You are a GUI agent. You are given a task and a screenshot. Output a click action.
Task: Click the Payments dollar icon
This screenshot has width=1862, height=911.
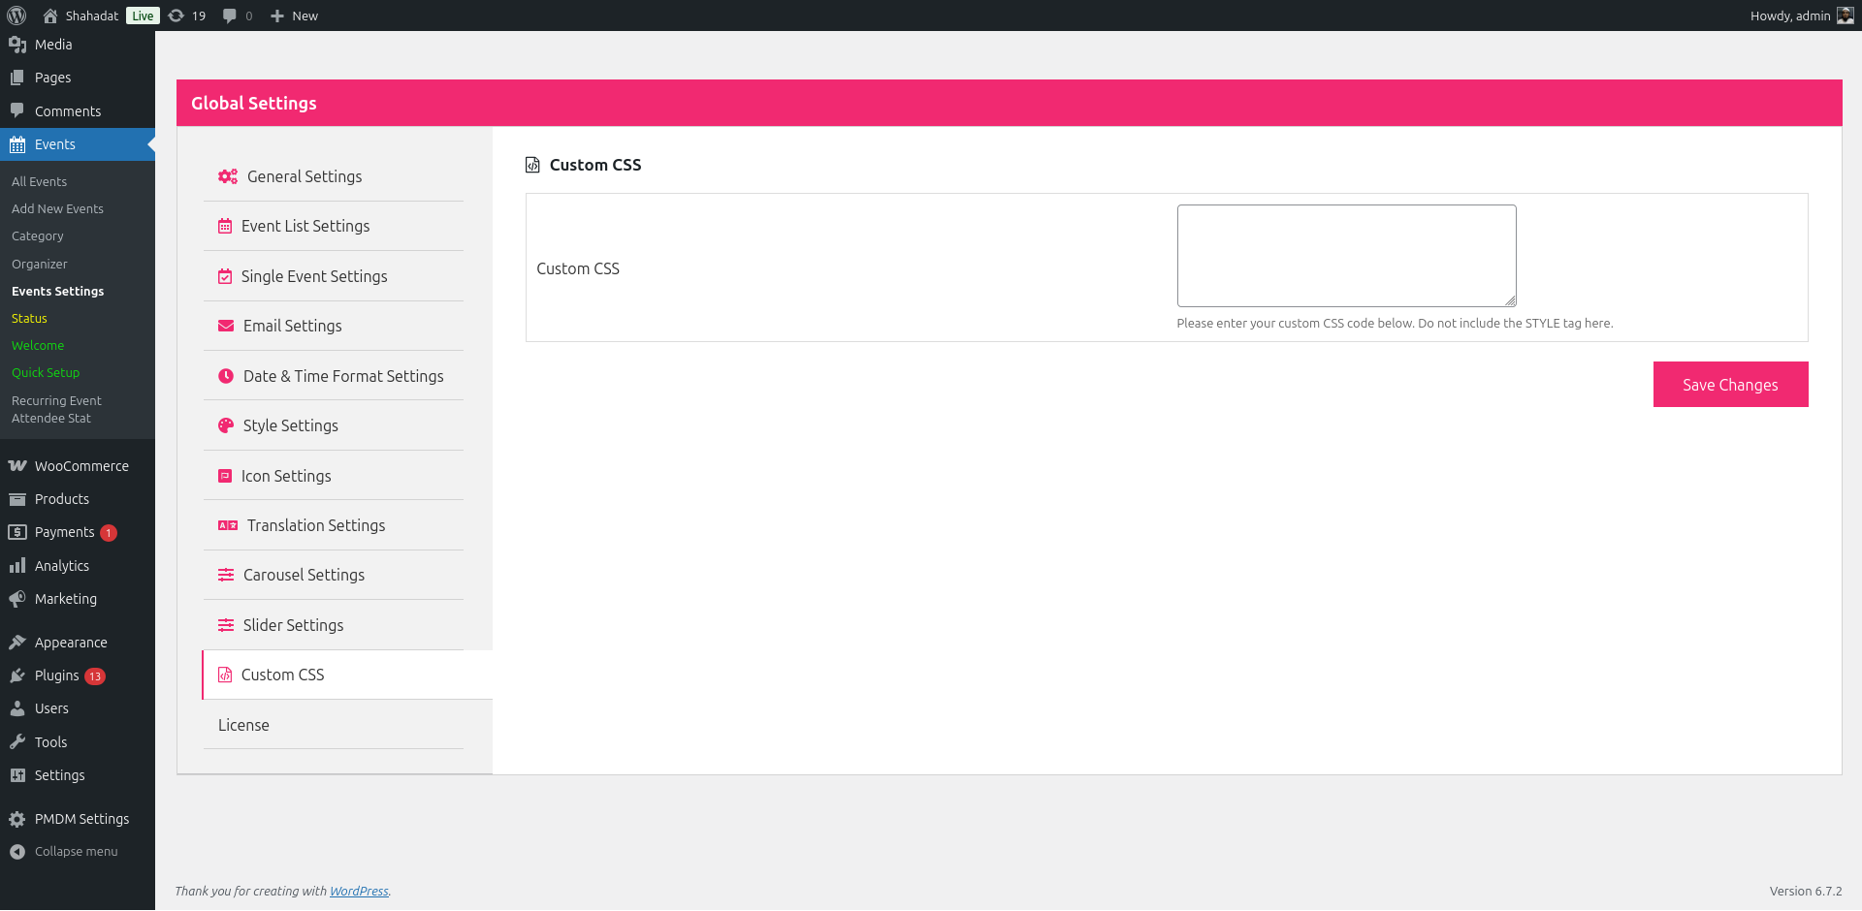click(17, 532)
